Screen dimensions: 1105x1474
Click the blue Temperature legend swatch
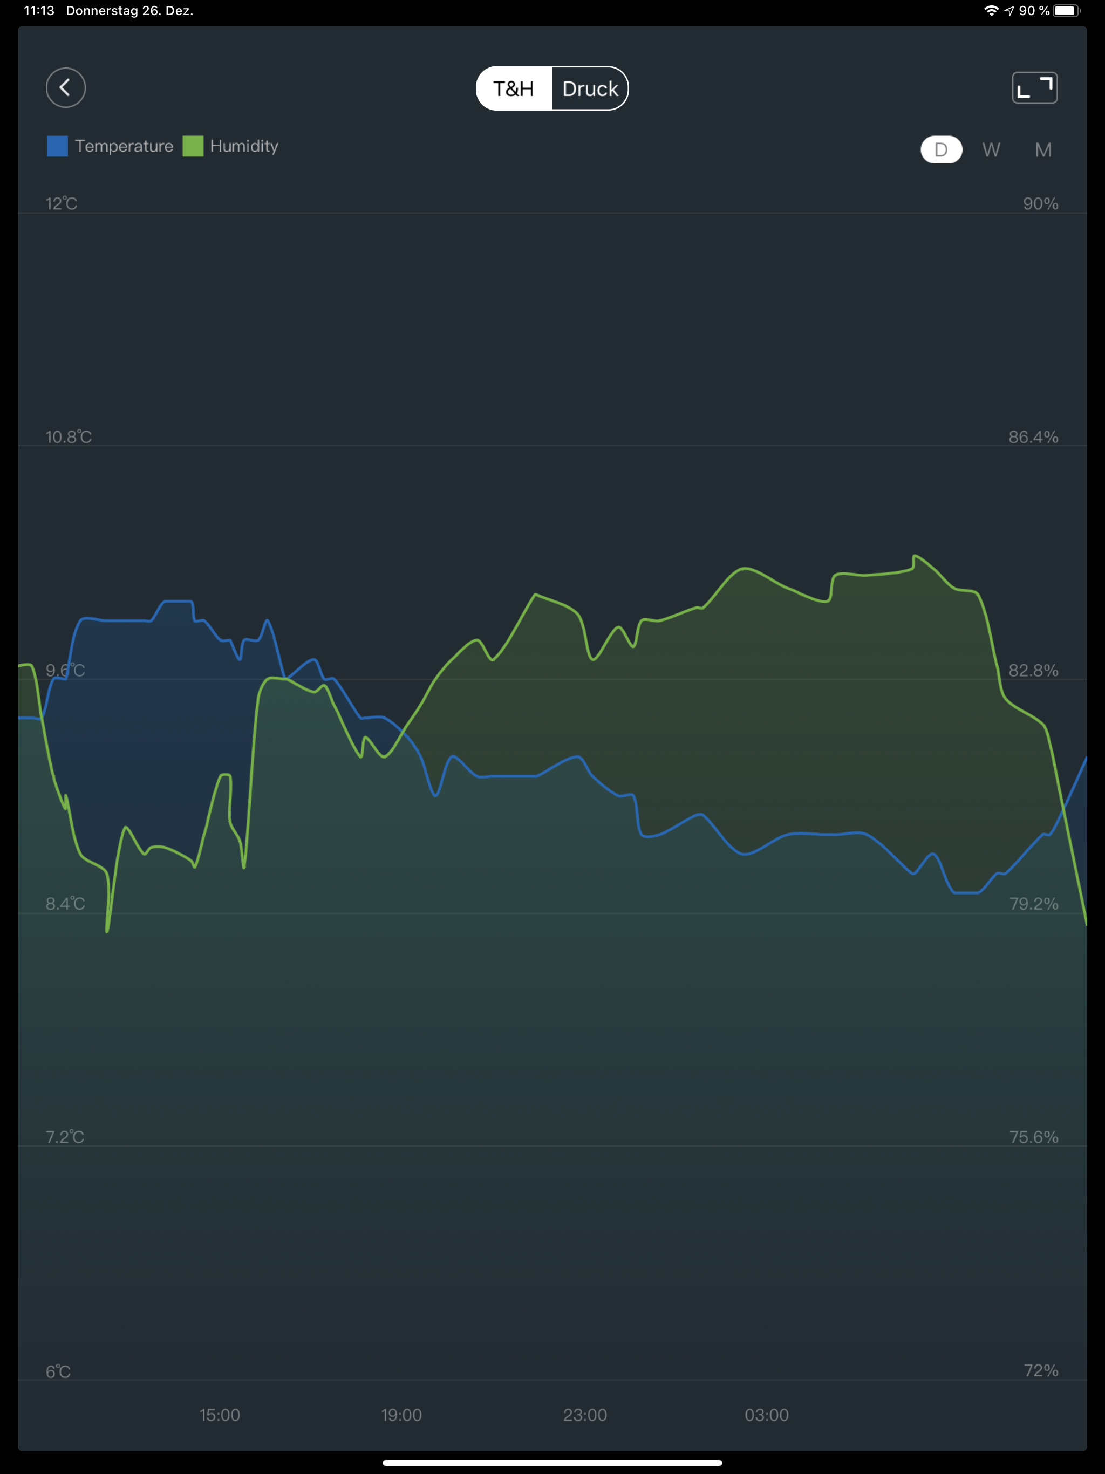point(57,146)
